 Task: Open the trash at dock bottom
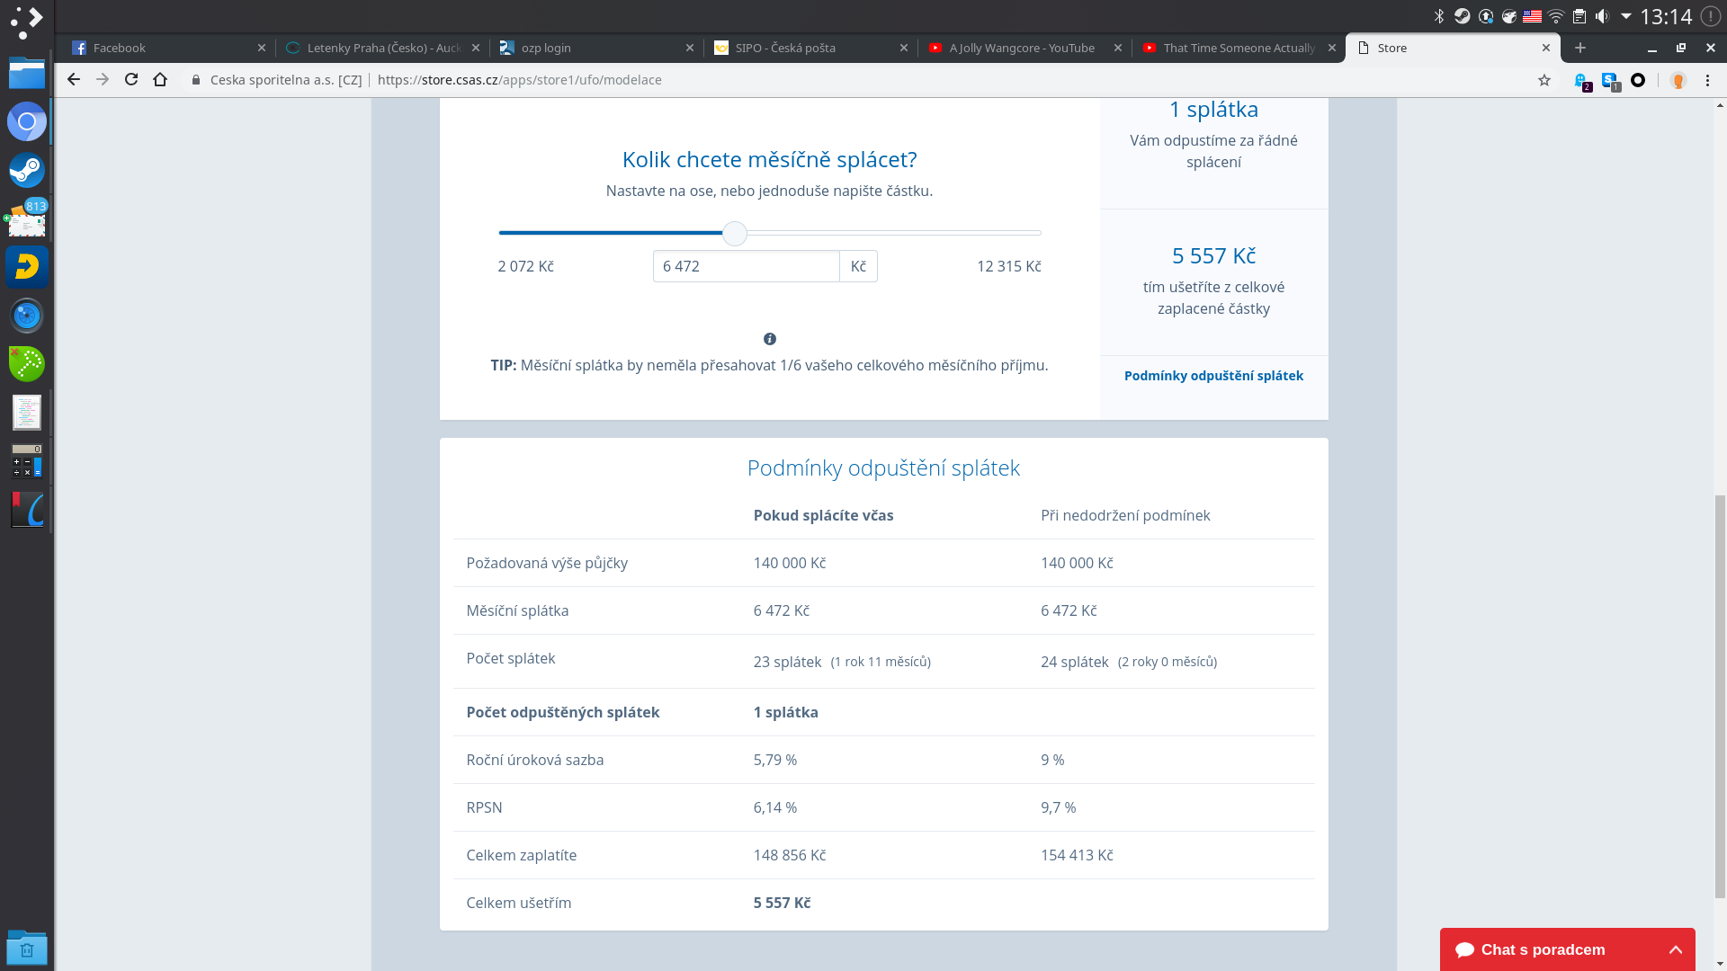[27, 948]
